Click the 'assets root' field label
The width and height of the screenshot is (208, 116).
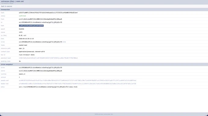tap(5, 80)
